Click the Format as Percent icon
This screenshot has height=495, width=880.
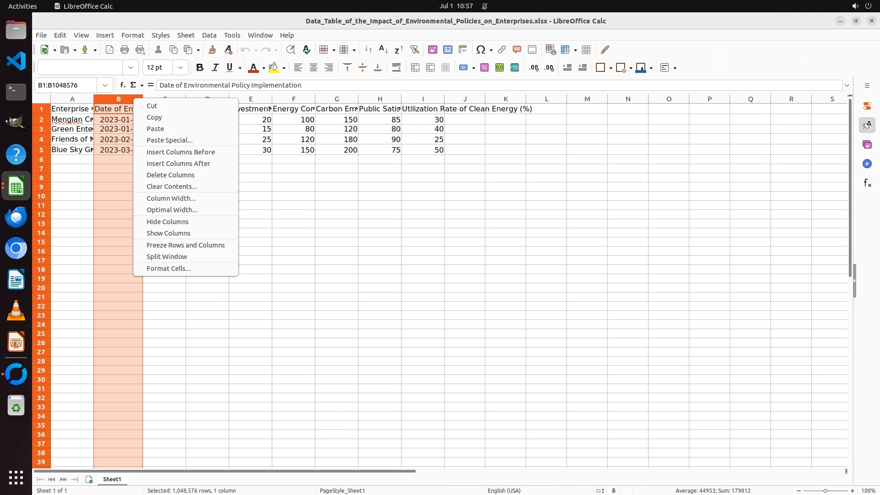point(484,68)
